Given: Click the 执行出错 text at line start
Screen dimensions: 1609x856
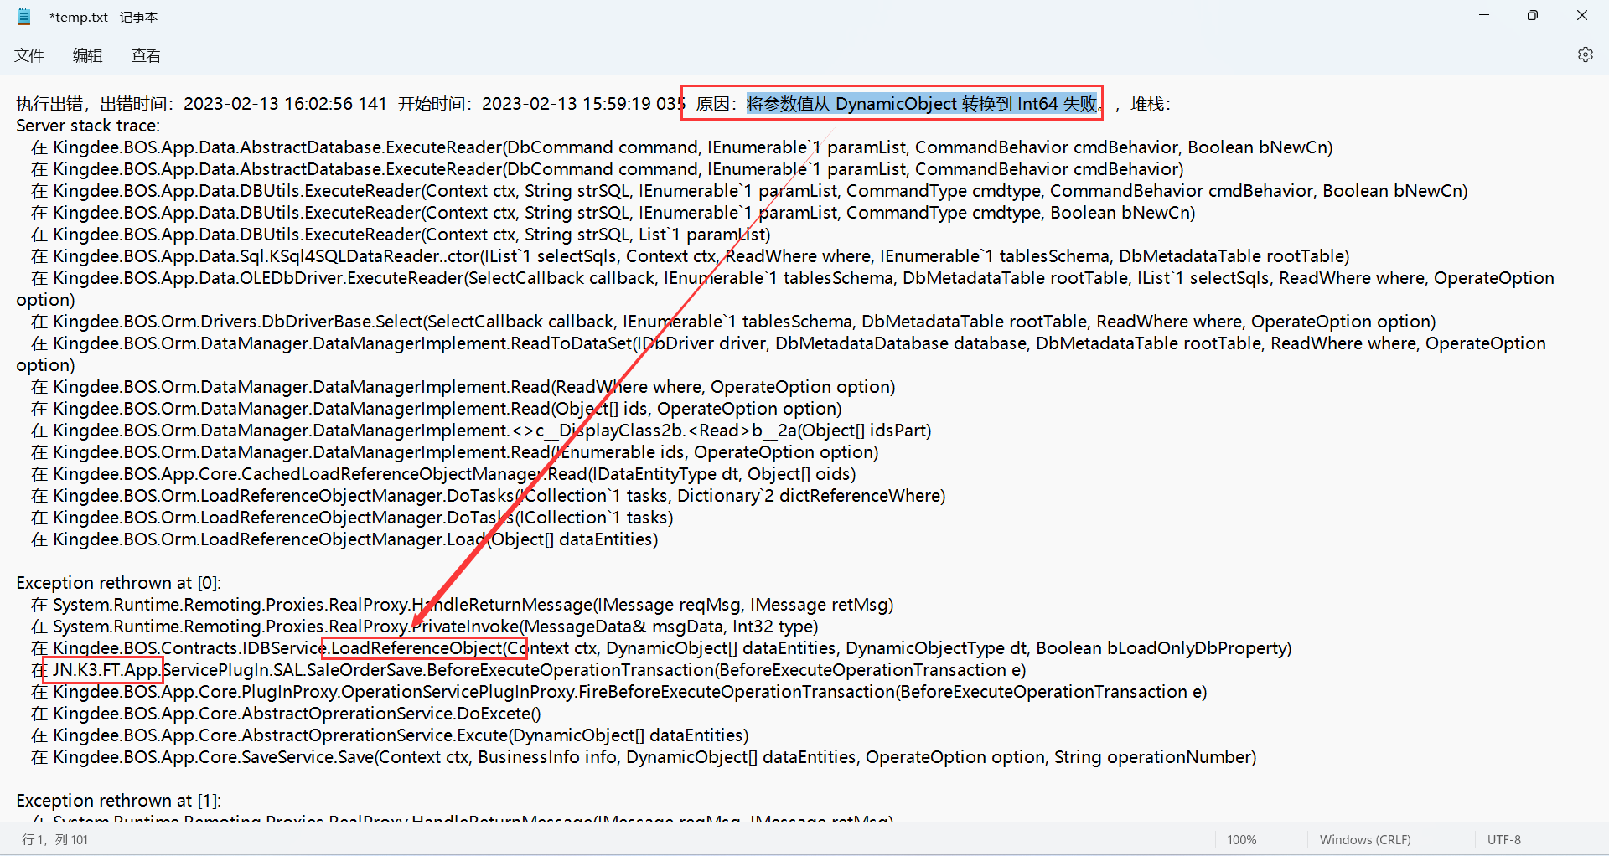Looking at the screenshot, I should pos(49,104).
